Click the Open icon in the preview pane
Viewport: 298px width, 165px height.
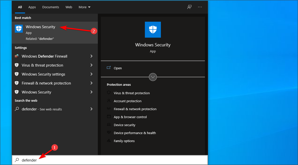[109, 68]
